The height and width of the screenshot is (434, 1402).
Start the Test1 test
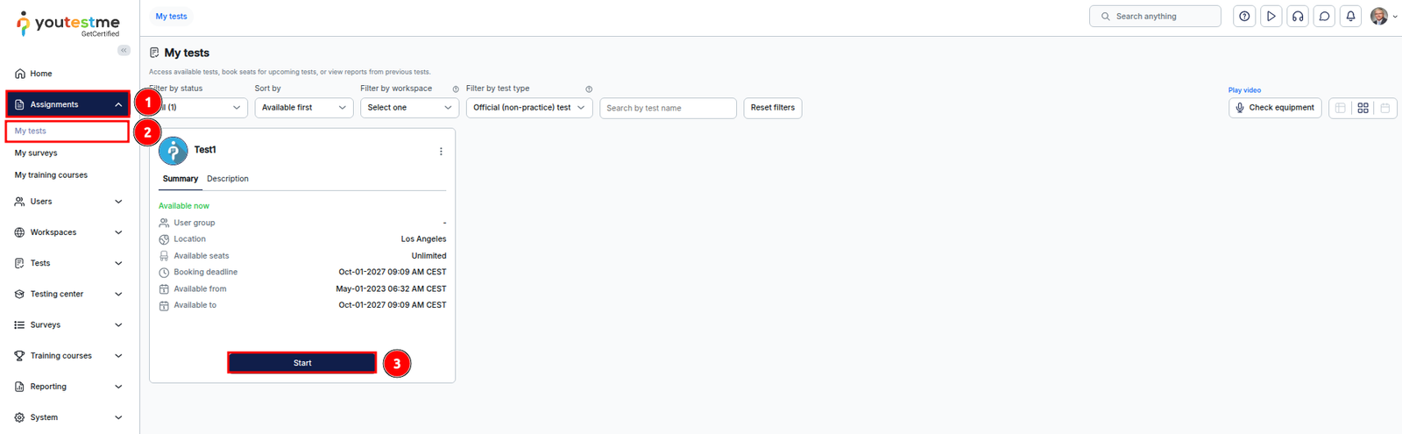[302, 363]
